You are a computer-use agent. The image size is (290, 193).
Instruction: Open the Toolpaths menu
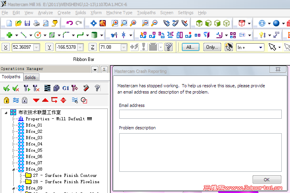pos(146,13)
